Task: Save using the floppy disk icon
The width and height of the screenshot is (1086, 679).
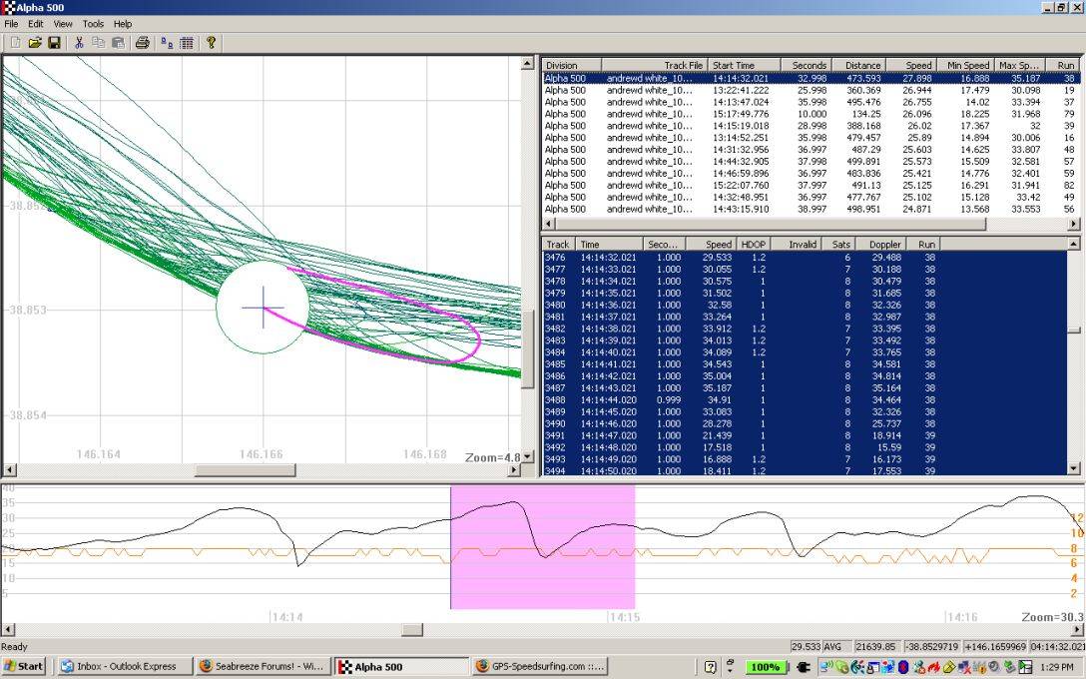Action: click(54, 43)
